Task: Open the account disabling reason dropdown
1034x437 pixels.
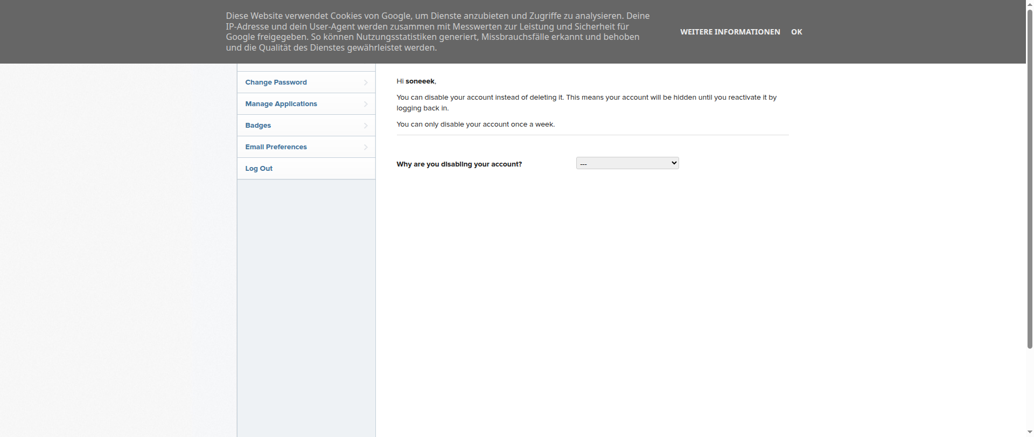Action: pos(627,163)
